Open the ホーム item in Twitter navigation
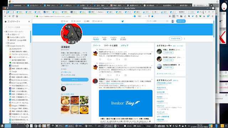The height and width of the screenshot is (128, 228). 64,21
